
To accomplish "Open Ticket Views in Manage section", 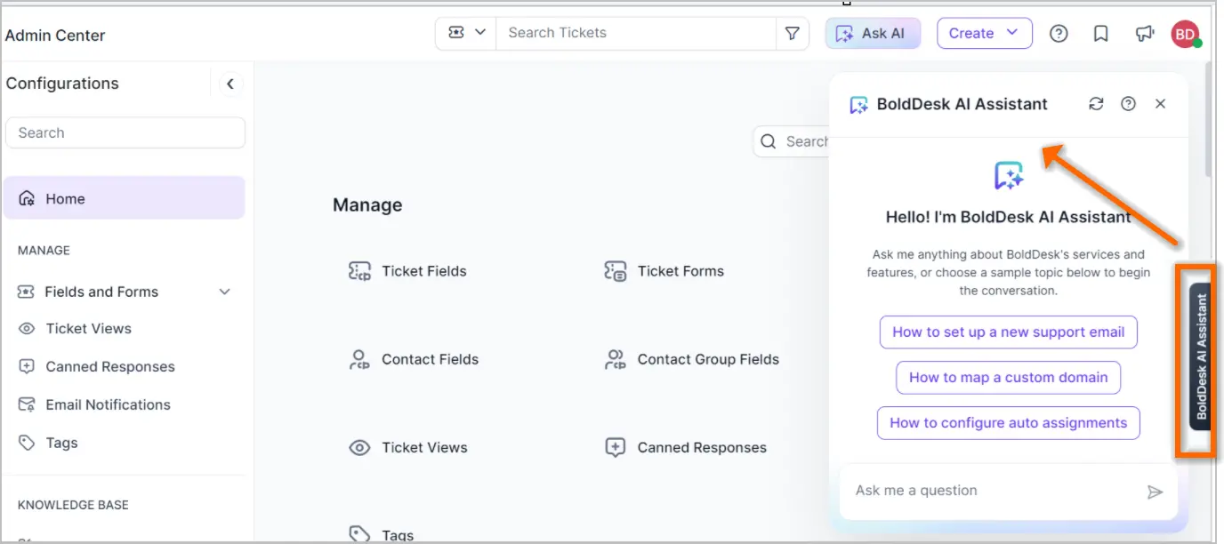I will click(x=424, y=447).
